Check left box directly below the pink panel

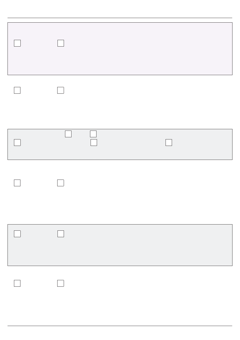17,90
